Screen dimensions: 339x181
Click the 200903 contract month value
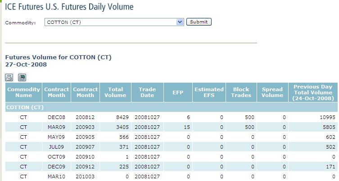[x=85, y=127]
